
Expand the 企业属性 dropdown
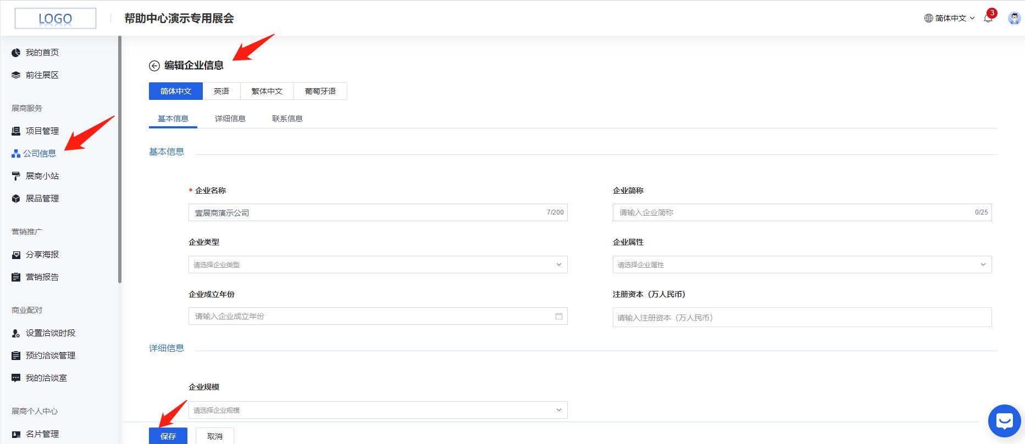coord(802,265)
